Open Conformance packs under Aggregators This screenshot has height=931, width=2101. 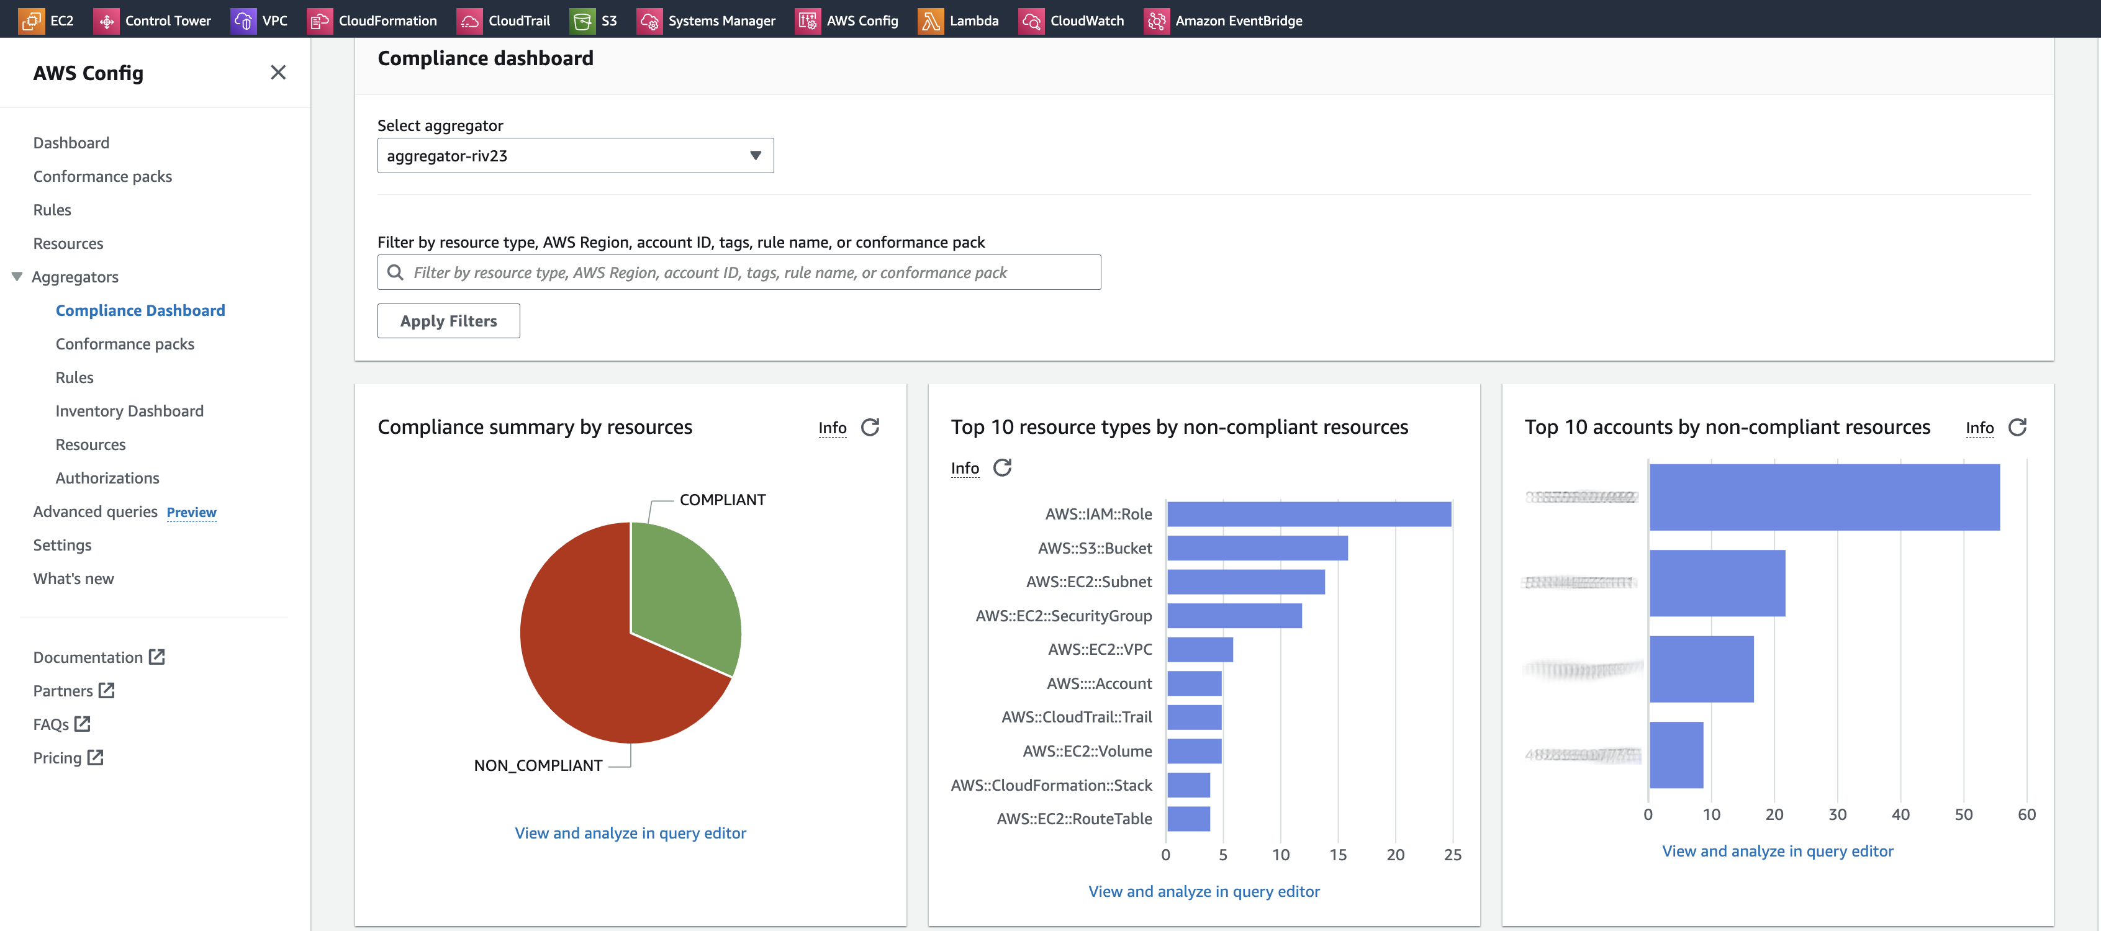coord(125,343)
